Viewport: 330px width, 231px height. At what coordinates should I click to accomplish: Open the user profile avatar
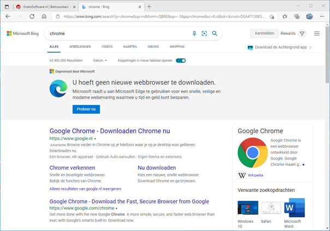point(309,16)
